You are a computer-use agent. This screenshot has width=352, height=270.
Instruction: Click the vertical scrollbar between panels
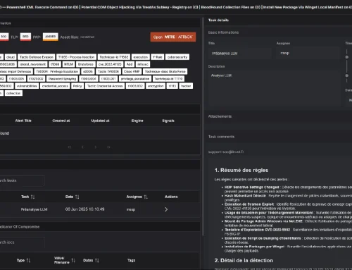coord(203,127)
